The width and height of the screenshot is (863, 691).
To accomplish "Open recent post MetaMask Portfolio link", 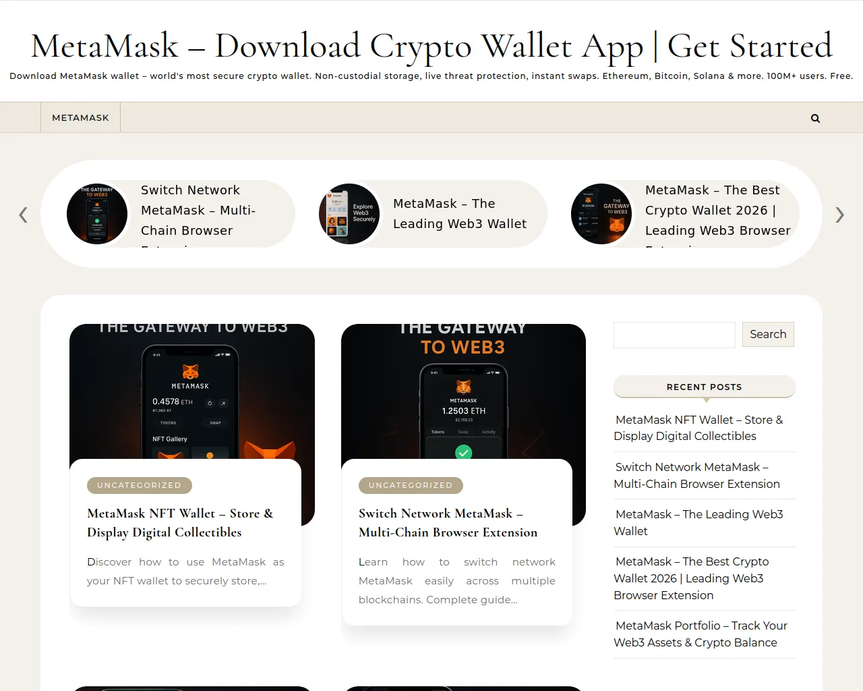I will 701,634.
